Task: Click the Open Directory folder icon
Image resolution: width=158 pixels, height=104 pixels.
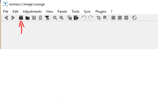Action: pos(21,18)
